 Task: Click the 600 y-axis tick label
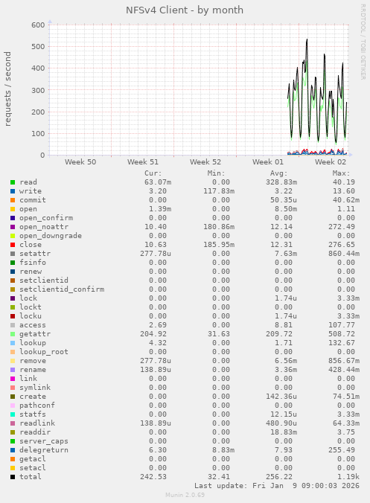coord(38,25)
